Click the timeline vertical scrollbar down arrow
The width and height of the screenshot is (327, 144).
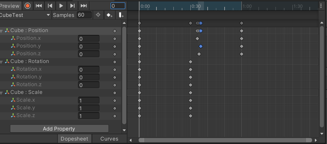(x=322, y=134)
